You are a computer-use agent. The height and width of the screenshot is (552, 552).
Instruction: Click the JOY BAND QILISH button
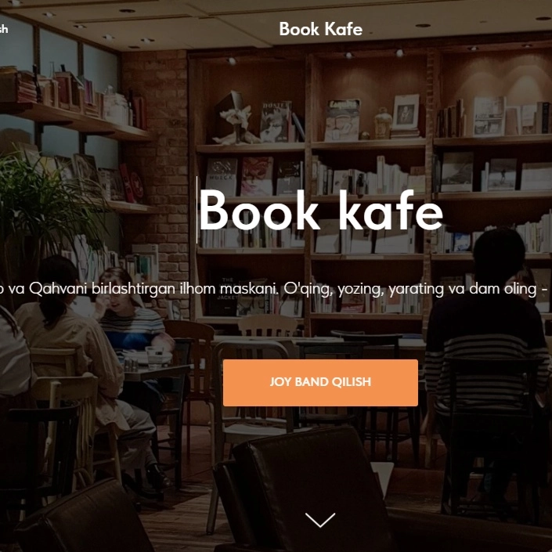click(x=320, y=383)
